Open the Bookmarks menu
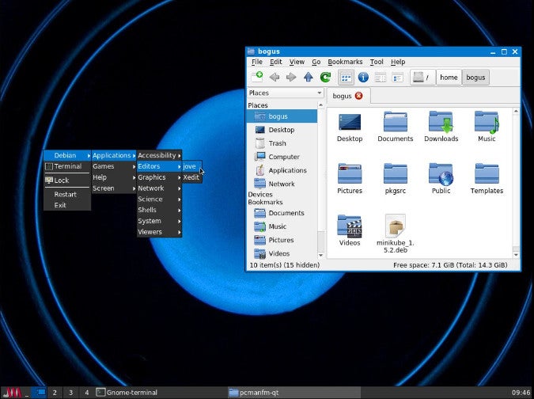Viewport: 534px width, 399px height. (345, 62)
